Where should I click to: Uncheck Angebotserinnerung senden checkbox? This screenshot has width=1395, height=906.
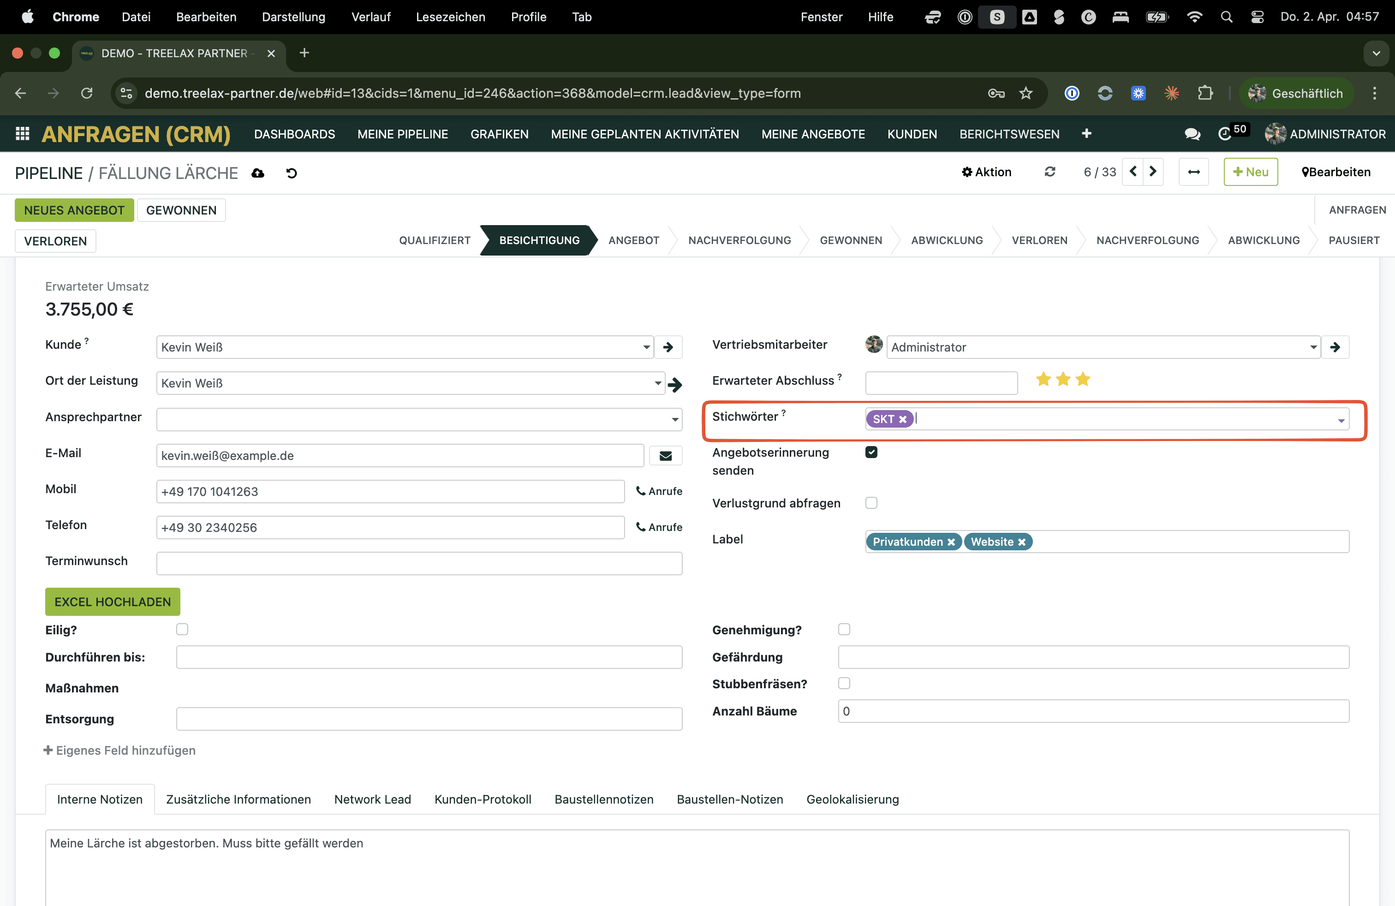click(871, 452)
